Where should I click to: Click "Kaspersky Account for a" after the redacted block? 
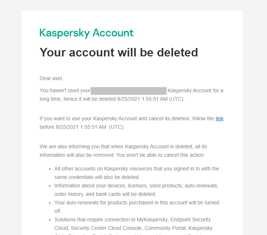tap(195, 91)
